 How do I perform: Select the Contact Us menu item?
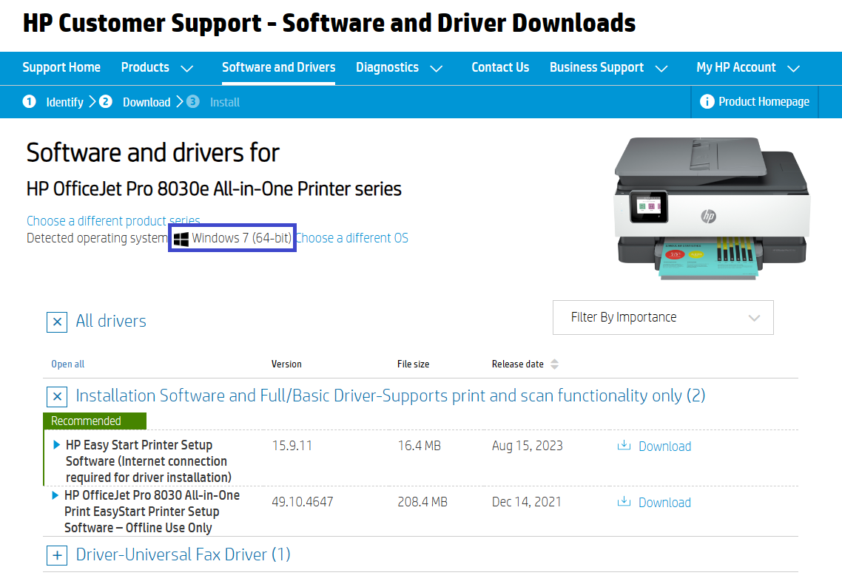click(500, 67)
